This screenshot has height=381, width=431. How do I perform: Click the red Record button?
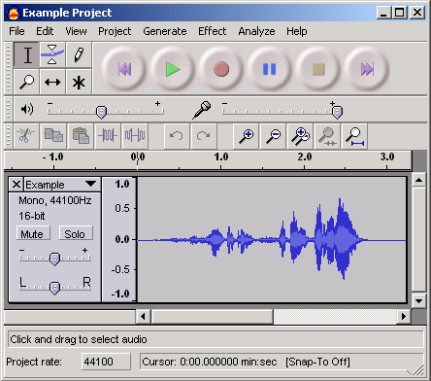tap(221, 69)
